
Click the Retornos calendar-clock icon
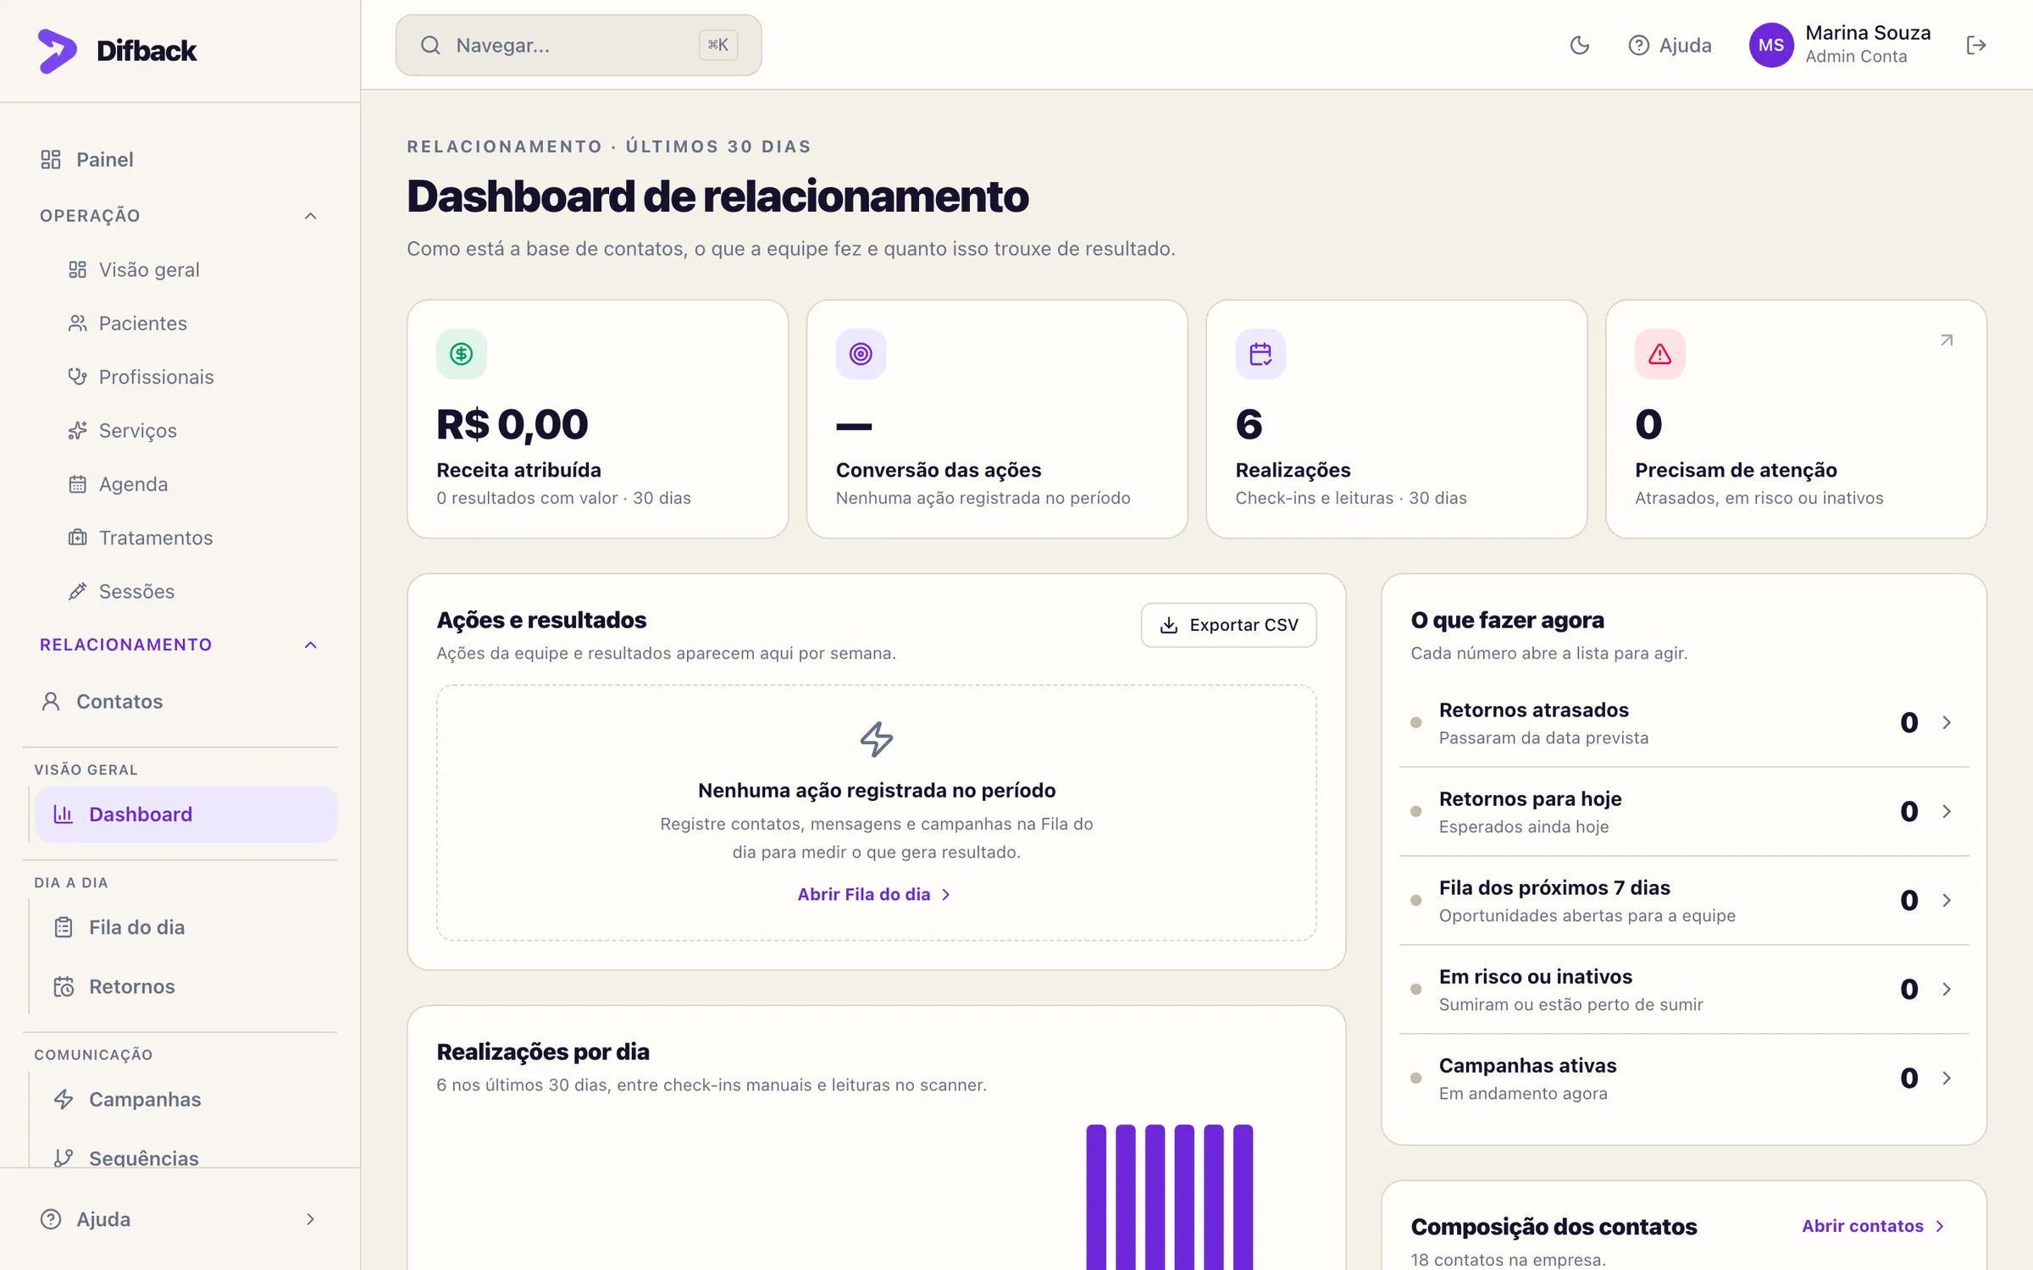(x=64, y=986)
